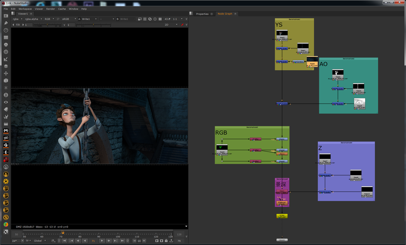Image resolution: width=406 pixels, height=245 pixels.
Task: Open the ToolSets wrench icon
Action: pos(6,116)
